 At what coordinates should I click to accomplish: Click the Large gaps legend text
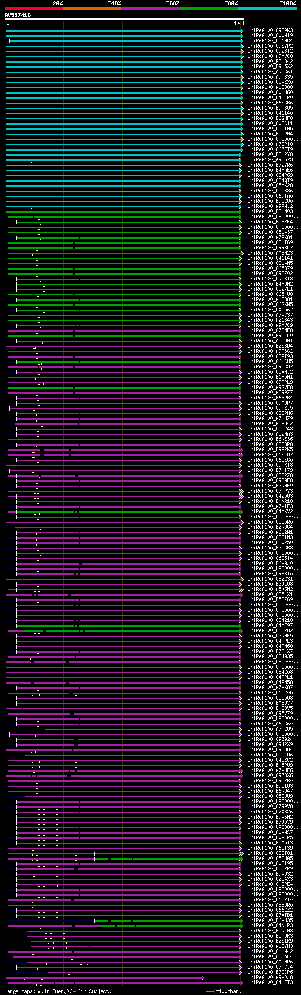pyautogui.click(x=58, y=991)
